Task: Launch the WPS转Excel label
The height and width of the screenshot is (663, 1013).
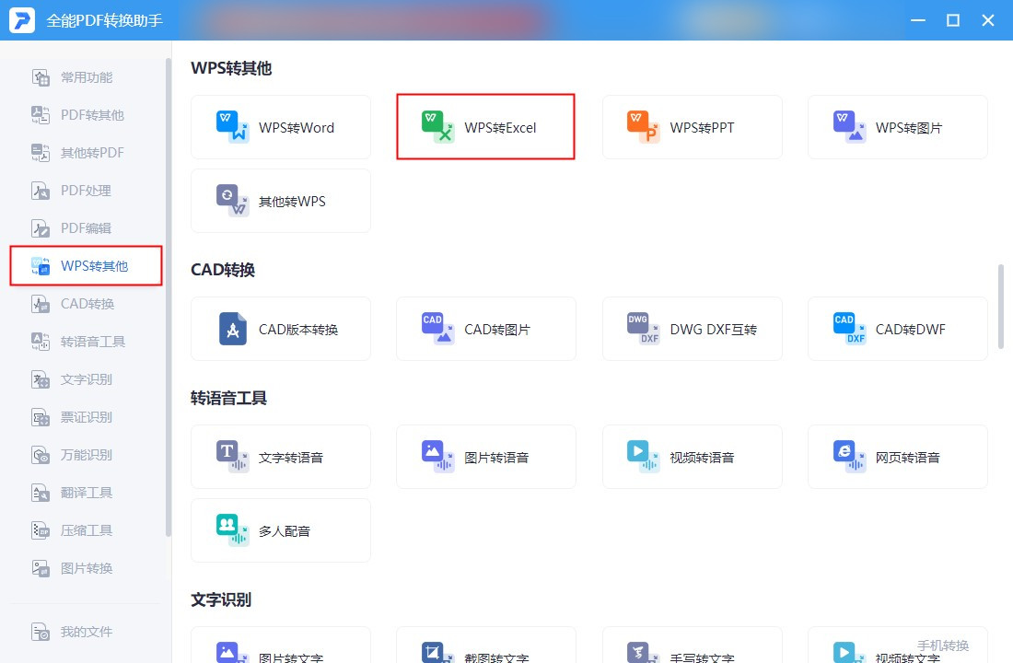Action: click(500, 127)
